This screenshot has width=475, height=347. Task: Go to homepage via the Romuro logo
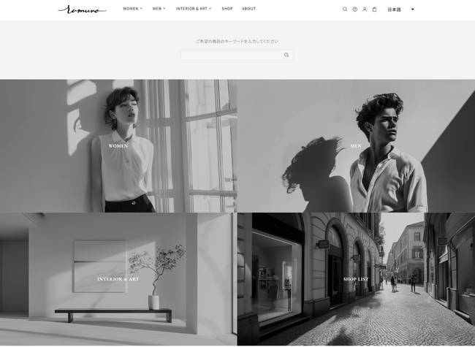pos(82,9)
